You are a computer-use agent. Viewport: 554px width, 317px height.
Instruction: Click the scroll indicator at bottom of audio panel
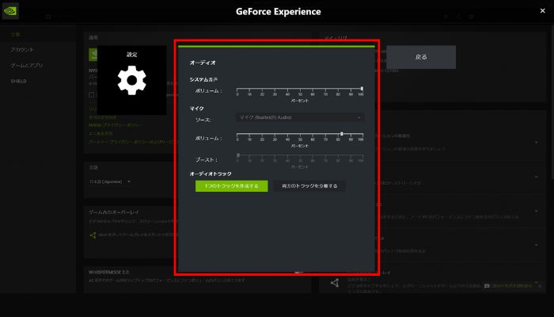298,272
